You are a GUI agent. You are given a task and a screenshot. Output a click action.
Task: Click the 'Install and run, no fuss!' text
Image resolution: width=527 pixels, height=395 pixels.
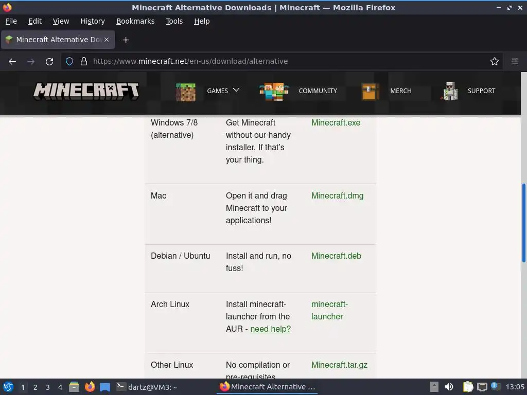click(x=258, y=262)
